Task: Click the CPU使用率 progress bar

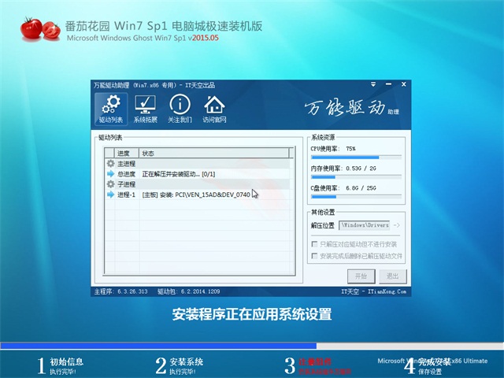Action: click(x=356, y=157)
